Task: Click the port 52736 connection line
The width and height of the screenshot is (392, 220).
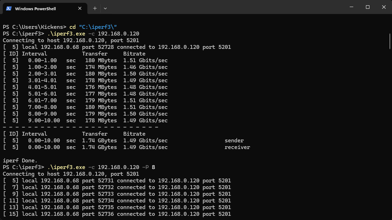Action: 117,214
